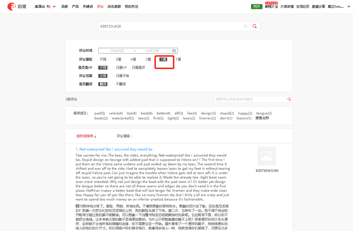Select the 父体 review scope

click(x=103, y=76)
